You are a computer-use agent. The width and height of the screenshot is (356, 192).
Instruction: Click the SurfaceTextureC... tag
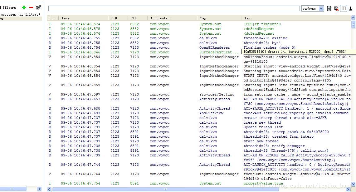(219, 52)
